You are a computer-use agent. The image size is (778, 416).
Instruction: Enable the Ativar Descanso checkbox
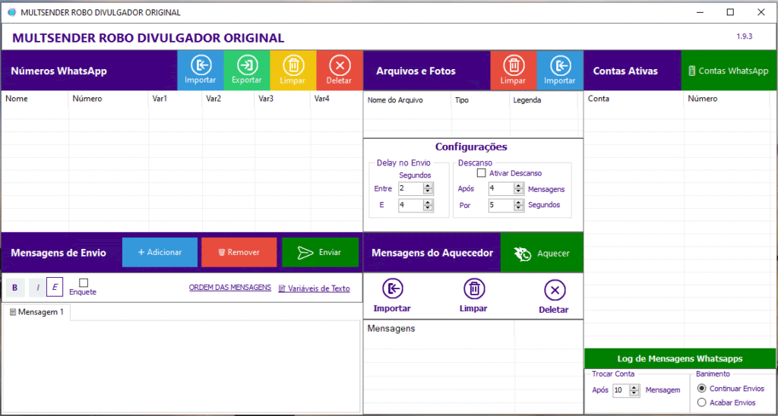click(481, 173)
